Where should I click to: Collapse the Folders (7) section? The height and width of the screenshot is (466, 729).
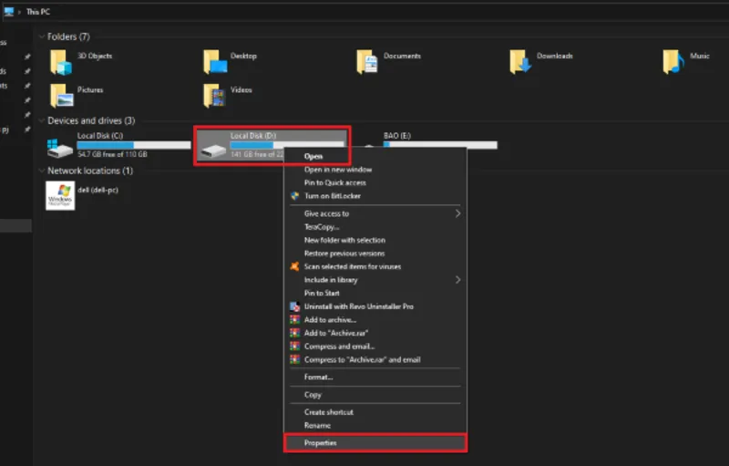click(41, 37)
